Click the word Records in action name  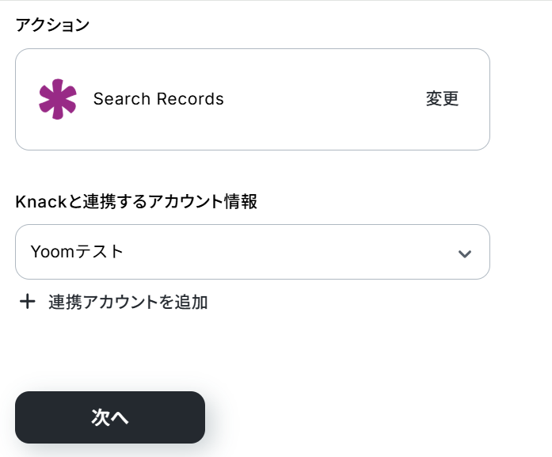pos(192,99)
